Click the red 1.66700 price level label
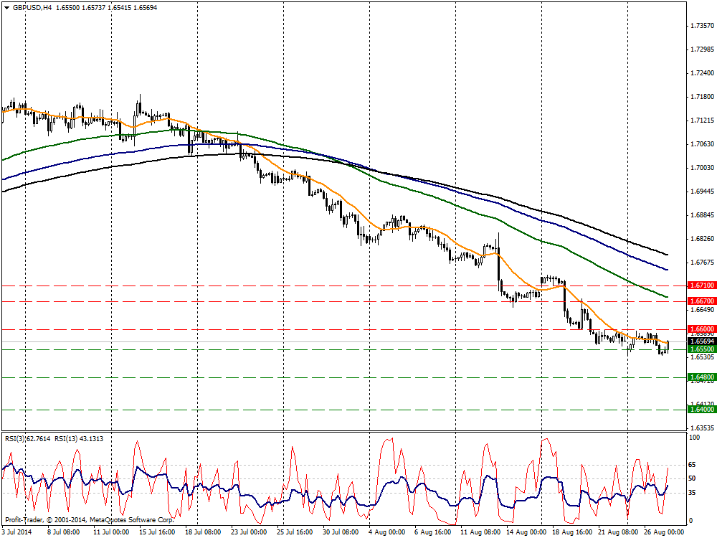This screenshot has height=538, width=717. tap(700, 301)
